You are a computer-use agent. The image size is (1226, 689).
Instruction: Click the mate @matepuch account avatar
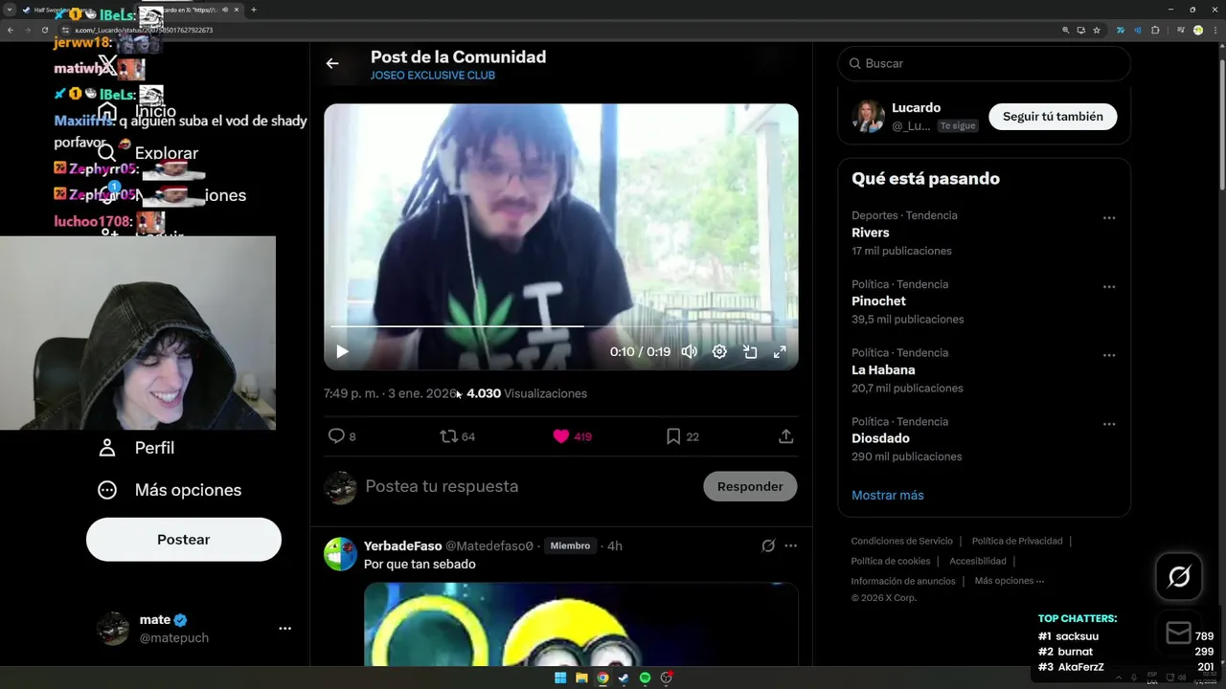(x=113, y=629)
